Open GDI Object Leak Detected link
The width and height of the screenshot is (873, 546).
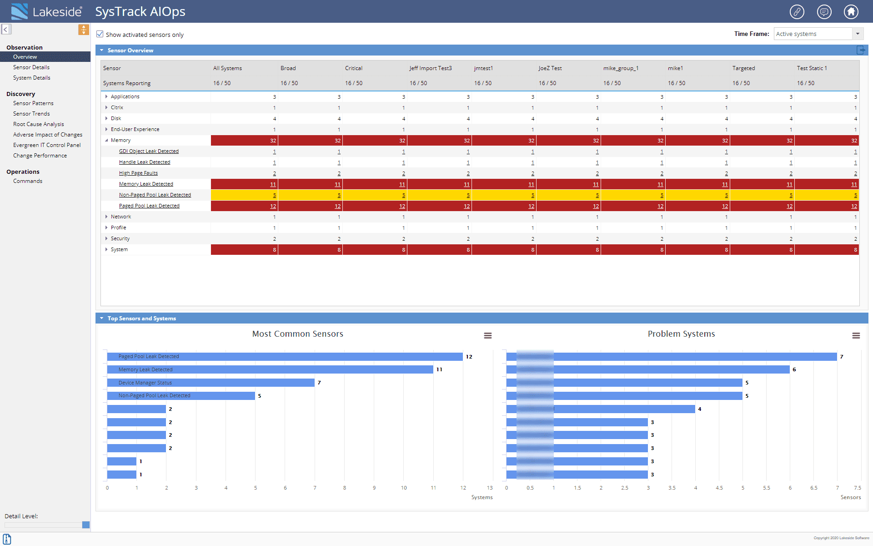pyautogui.click(x=149, y=151)
